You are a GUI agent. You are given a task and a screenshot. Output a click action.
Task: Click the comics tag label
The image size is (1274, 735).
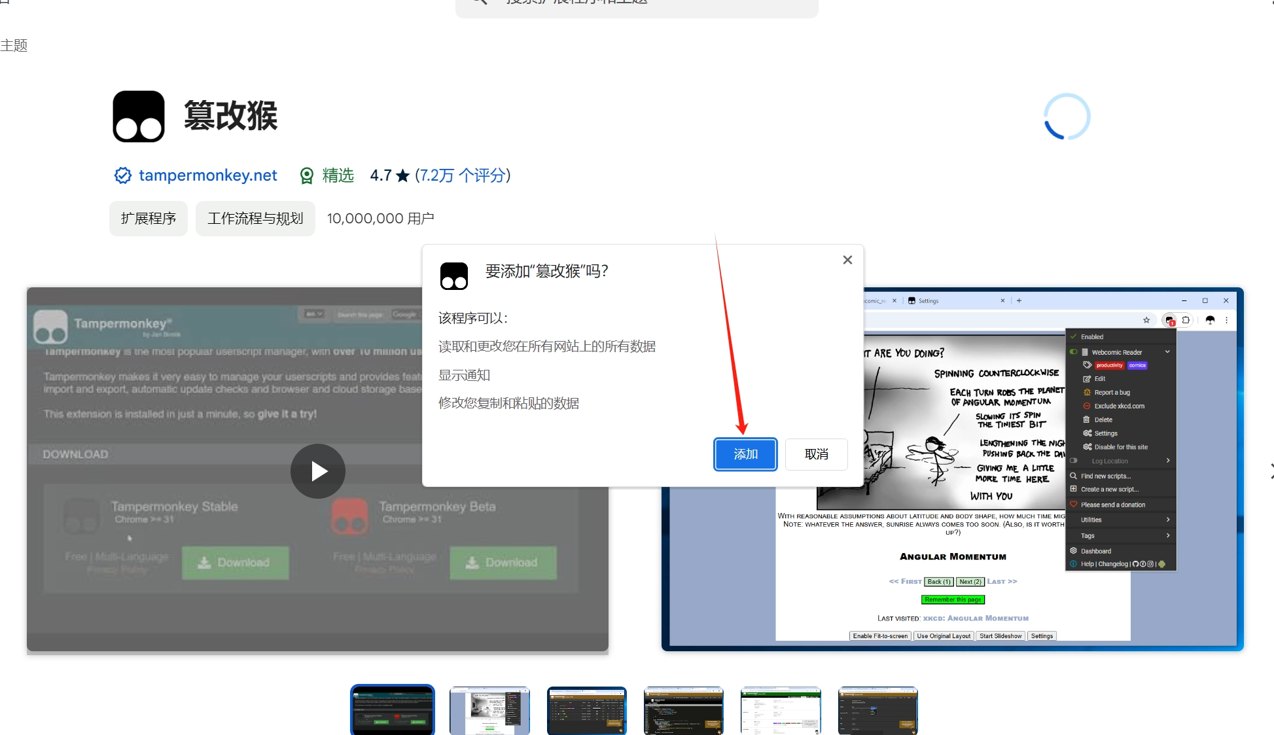1137,365
